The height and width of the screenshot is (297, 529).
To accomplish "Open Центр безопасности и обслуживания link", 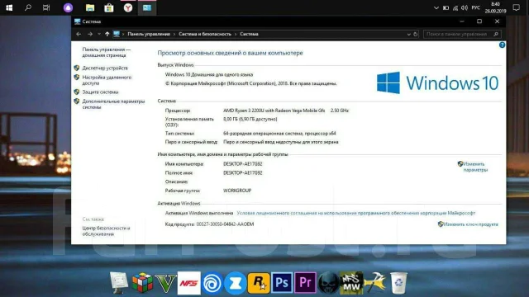I will click(106, 231).
